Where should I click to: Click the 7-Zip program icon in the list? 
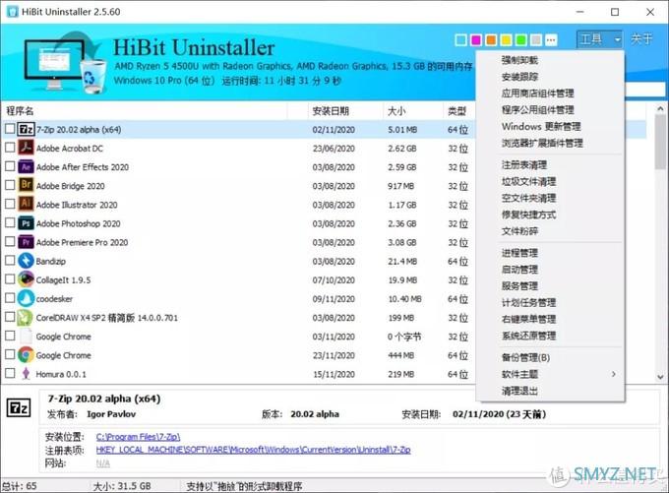pyautogui.click(x=26, y=129)
